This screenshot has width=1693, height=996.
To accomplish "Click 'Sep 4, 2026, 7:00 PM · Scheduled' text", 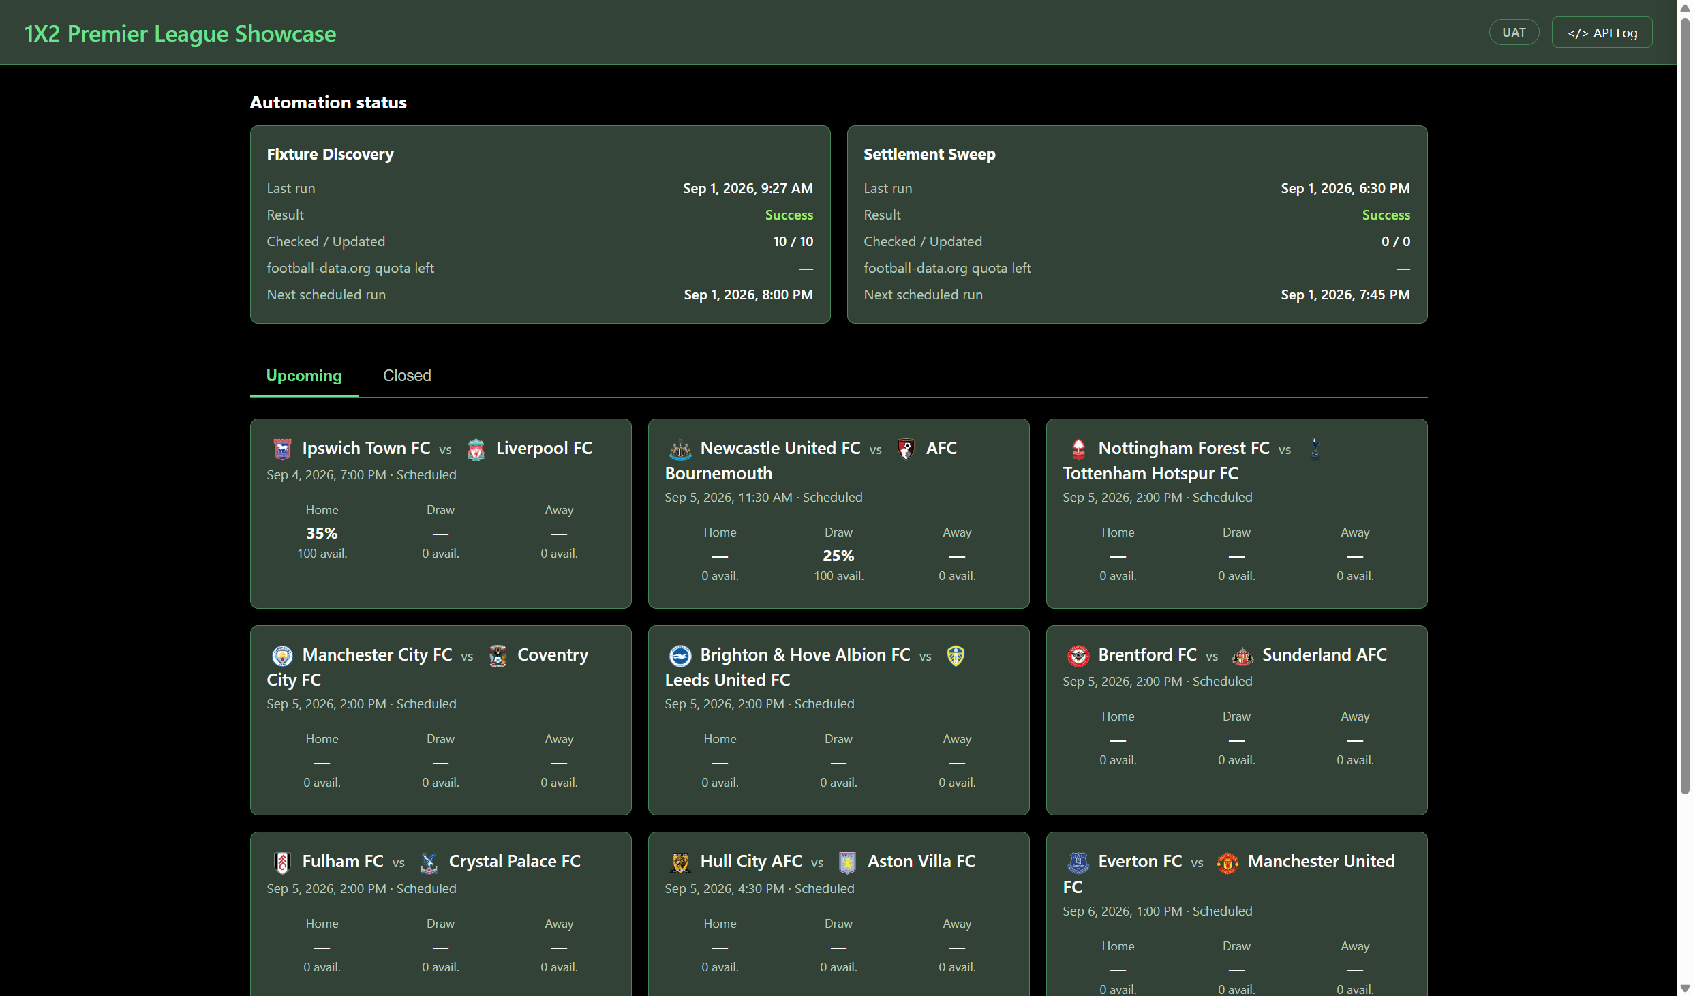I will point(362,475).
